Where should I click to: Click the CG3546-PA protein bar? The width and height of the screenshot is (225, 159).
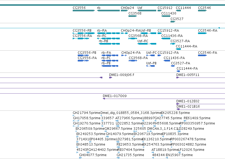(x=202, y=55)
